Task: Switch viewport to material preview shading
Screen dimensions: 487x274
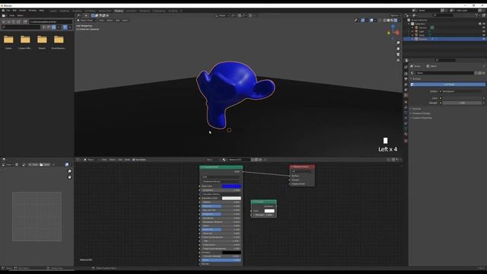Action: (x=392, y=21)
